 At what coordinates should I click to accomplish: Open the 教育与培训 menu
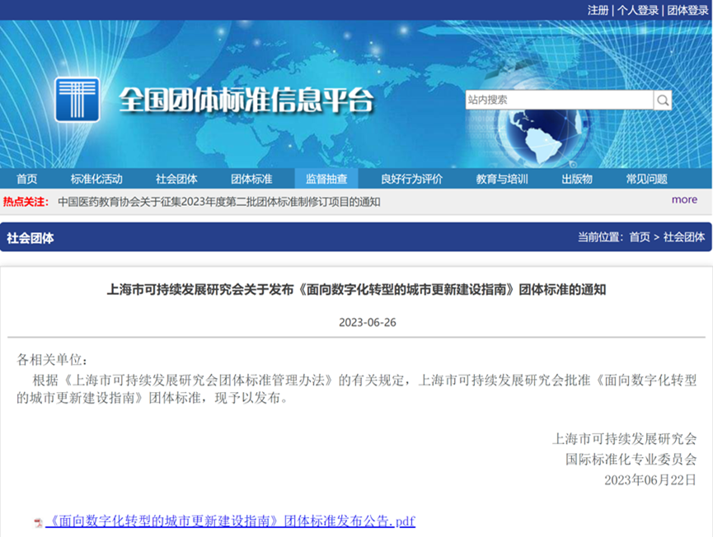pos(502,179)
